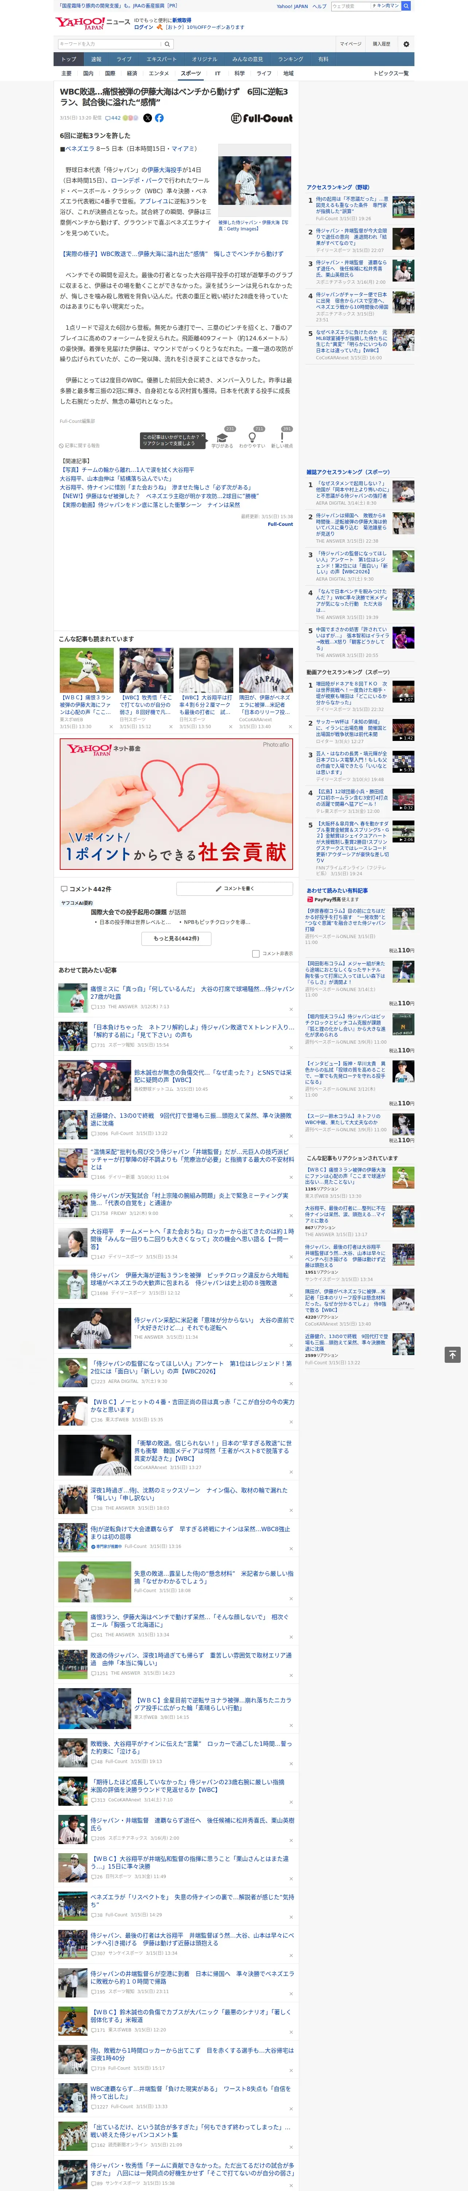Open 国際大会での投手起用の課題 AI summary topic

pyautogui.click(x=128, y=912)
